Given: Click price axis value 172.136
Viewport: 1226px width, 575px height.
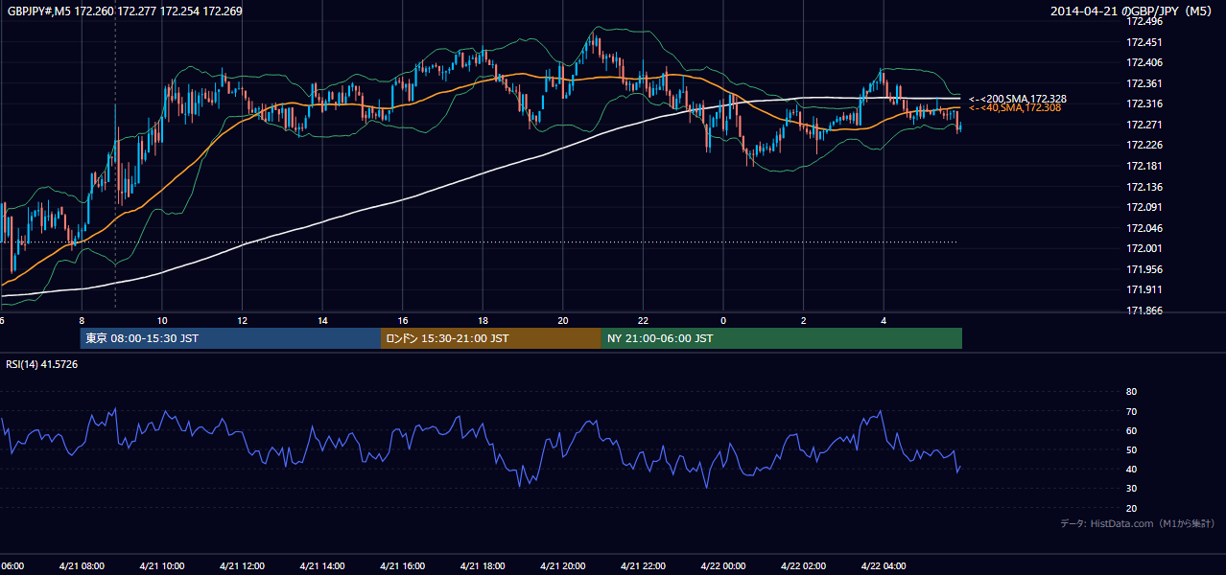Looking at the screenshot, I should click(x=1145, y=187).
